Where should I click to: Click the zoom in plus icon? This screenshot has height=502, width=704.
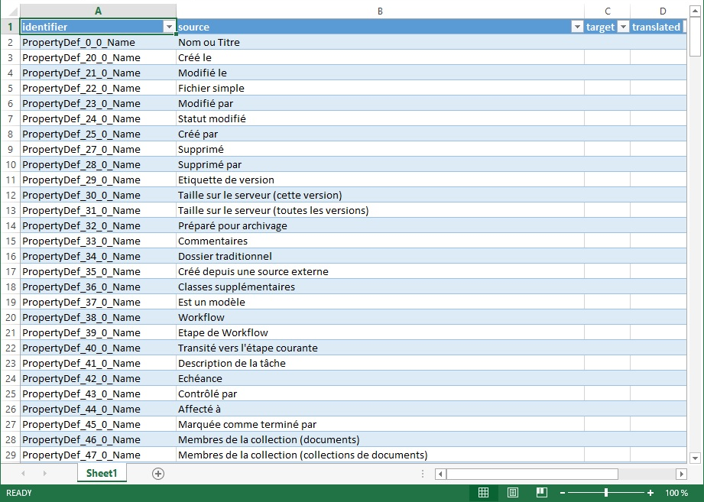650,493
